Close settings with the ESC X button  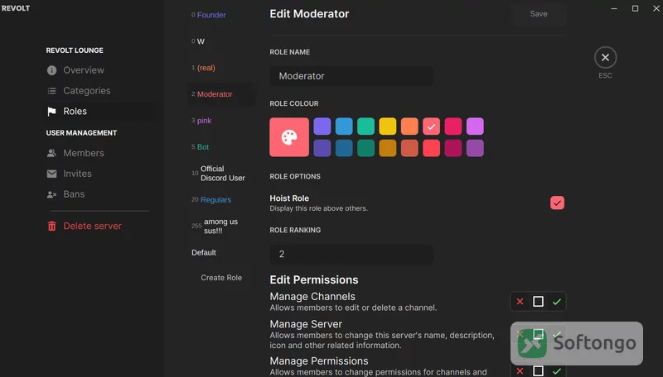click(605, 57)
